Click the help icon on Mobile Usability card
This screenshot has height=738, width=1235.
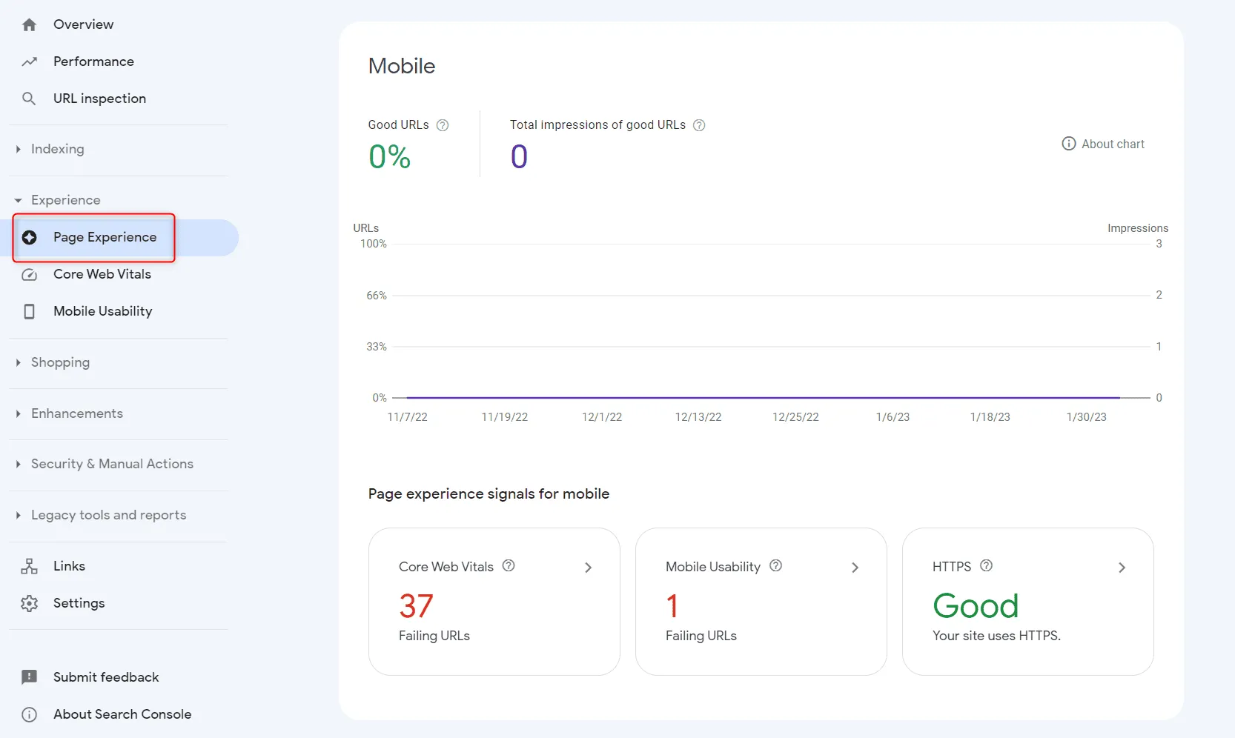point(775,565)
